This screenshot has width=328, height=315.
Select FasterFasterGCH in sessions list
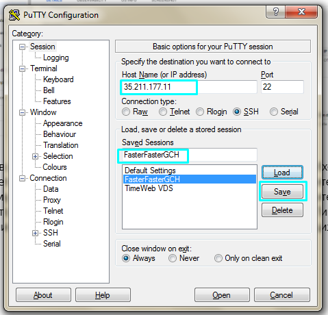click(190, 179)
